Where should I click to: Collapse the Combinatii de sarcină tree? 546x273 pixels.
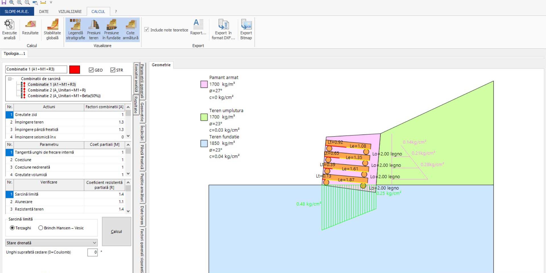pyautogui.click(x=10, y=79)
